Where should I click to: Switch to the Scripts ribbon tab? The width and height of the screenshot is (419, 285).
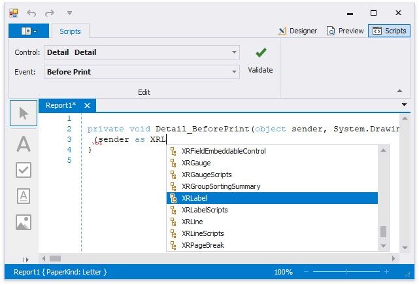click(70, 31)
